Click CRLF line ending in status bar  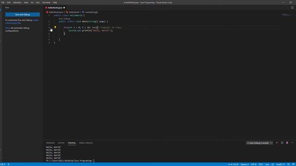pyautogui.click(x=261, y=164)
